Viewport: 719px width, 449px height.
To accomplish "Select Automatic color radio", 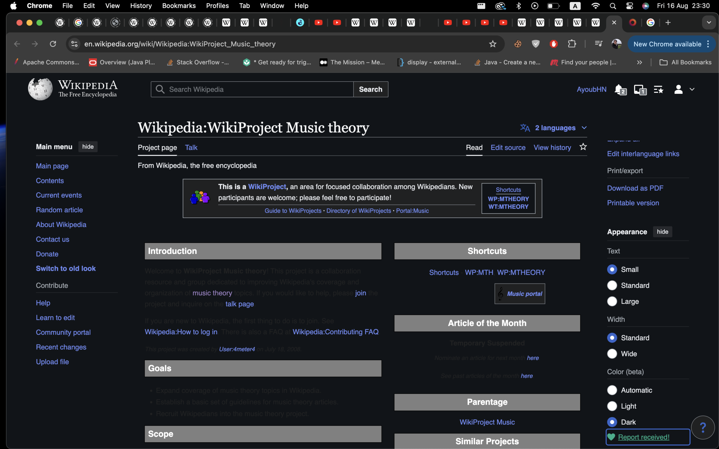I will 612,390.
